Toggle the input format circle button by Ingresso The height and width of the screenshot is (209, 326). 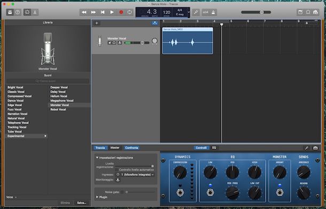[118, 174]
